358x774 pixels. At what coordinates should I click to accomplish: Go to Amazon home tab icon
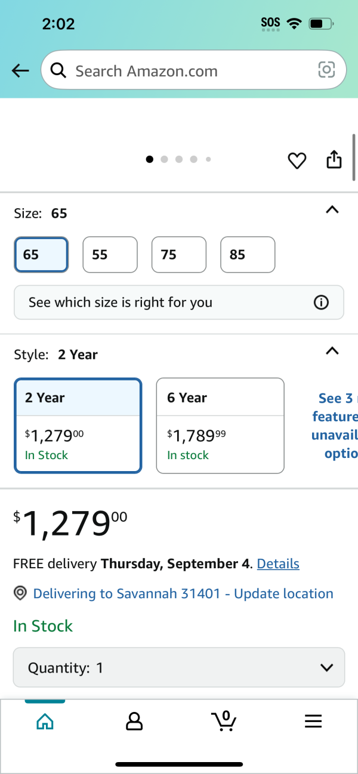coord(45,722)
